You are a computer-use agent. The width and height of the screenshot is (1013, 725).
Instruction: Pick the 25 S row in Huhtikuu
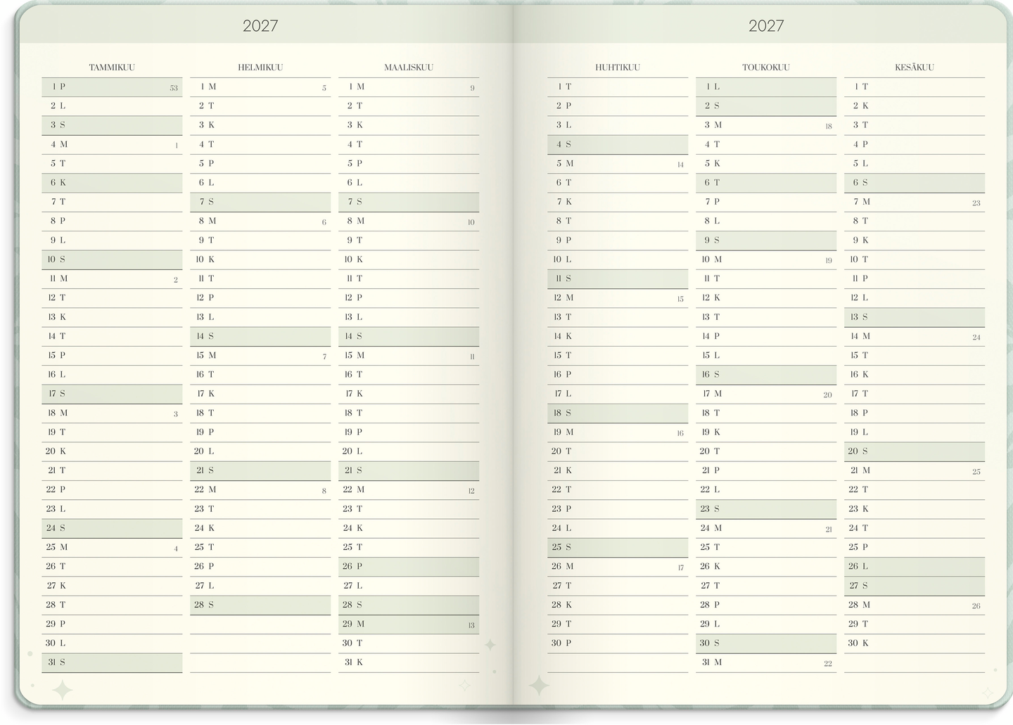tap(618, 547)
